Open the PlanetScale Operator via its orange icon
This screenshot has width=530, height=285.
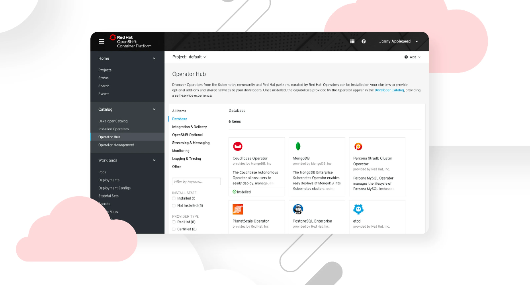pyautogui.click(x=238, y=209)
